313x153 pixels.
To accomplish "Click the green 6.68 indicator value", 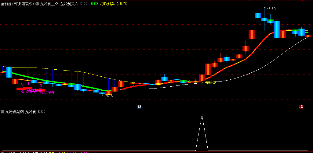I will [x=94, y=4].
